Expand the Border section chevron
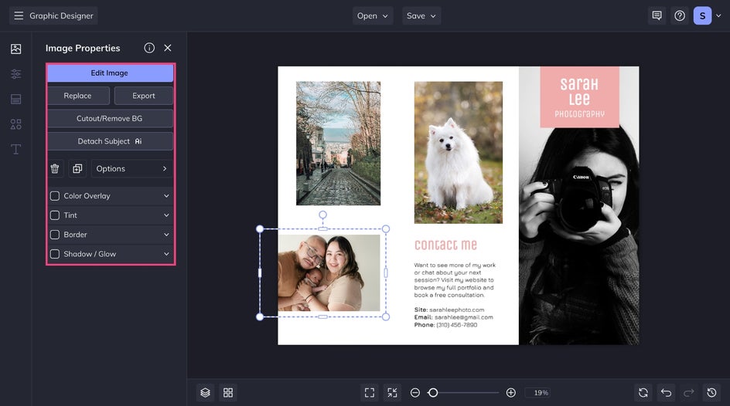Screen dimensions: 730x406 [x=166, y=235]
